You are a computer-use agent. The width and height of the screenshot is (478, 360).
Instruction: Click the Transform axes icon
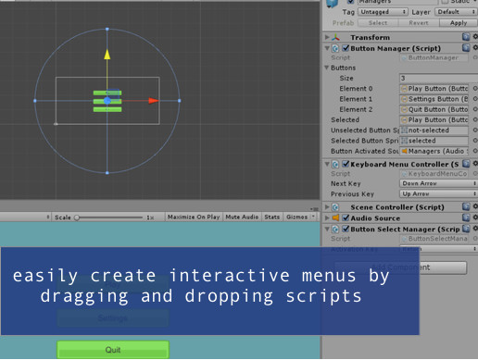click(x=335, y=37)
